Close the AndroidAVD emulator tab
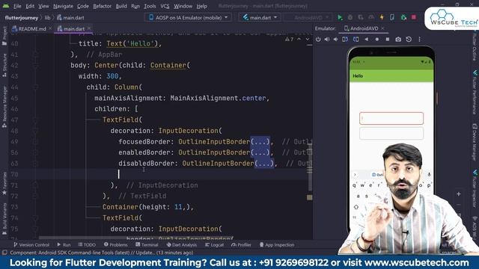This screenshot has width=479, height=269. click(x=382, y=28)
